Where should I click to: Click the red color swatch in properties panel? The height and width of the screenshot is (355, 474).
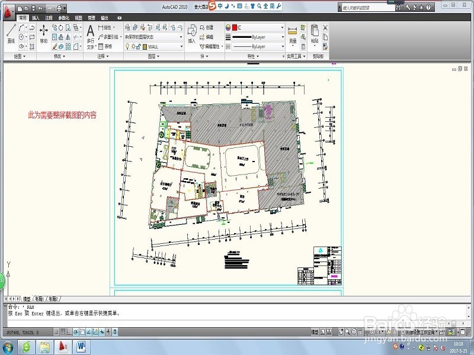tap(235, 27)
